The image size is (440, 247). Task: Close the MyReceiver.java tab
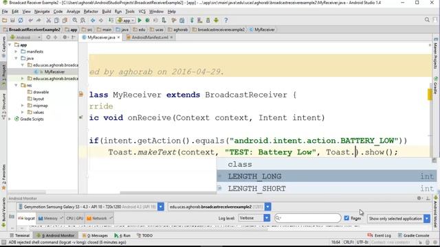tap(119, 37)
